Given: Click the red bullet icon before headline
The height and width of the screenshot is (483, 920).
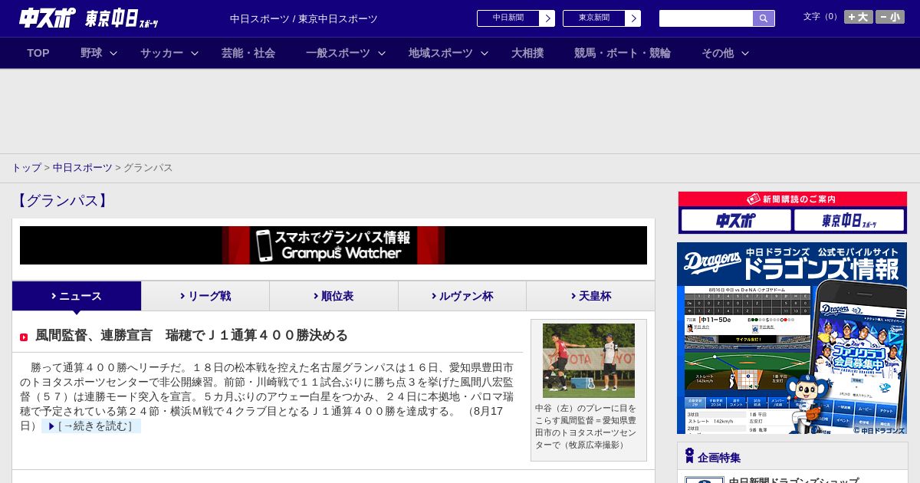Looking at the screenshot, I should tap(24, 337).
